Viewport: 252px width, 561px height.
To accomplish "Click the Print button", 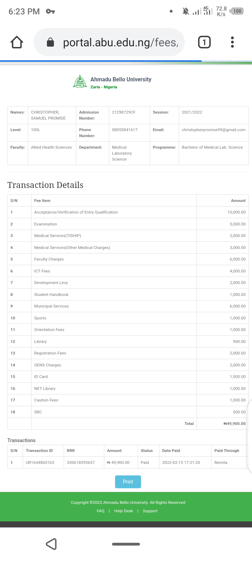I will point(128,482).
